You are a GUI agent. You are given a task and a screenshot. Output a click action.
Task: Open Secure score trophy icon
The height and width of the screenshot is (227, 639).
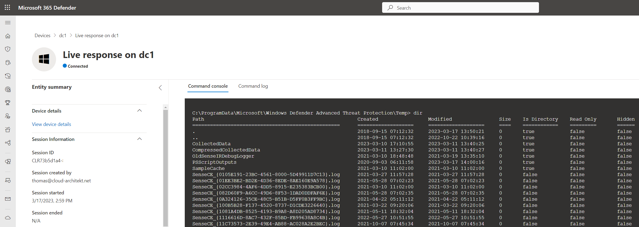(8, 103)
